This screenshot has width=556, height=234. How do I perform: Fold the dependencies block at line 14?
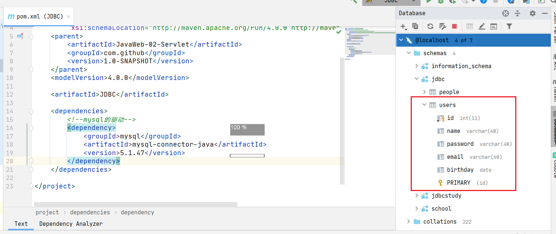pyautogui.click(x=31, y=111)
